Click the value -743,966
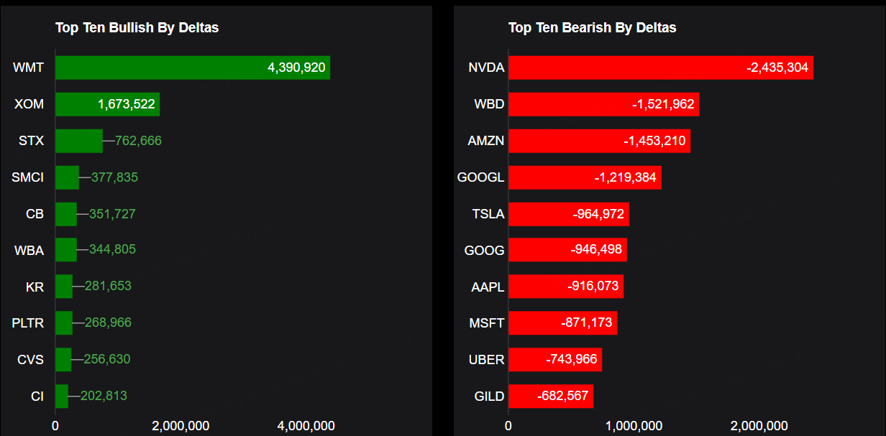This screenshot has height=436, width=886. pos(572,359)
